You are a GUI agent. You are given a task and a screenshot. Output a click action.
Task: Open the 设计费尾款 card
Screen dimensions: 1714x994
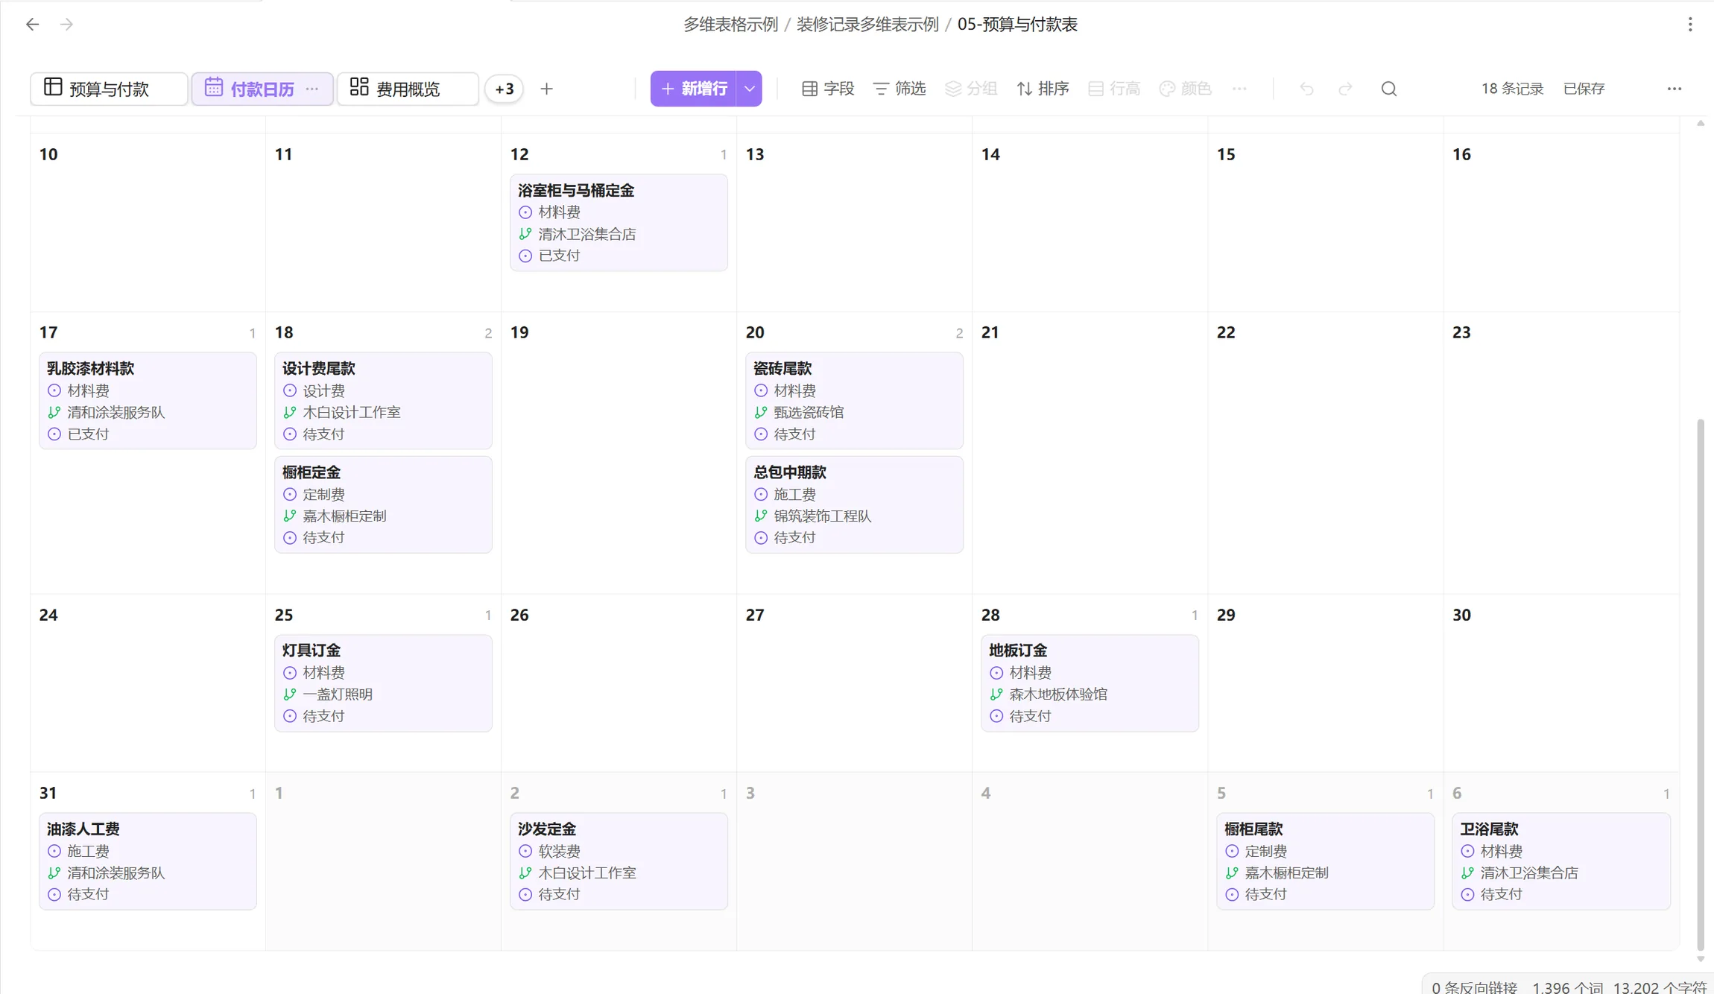click(383, 400)
